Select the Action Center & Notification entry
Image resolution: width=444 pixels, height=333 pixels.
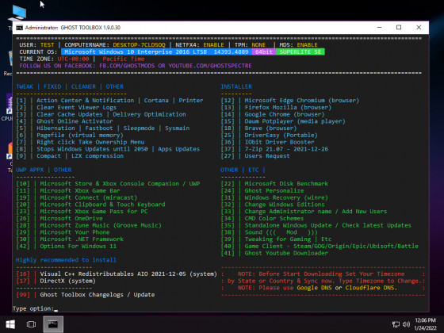coord(109,101)
